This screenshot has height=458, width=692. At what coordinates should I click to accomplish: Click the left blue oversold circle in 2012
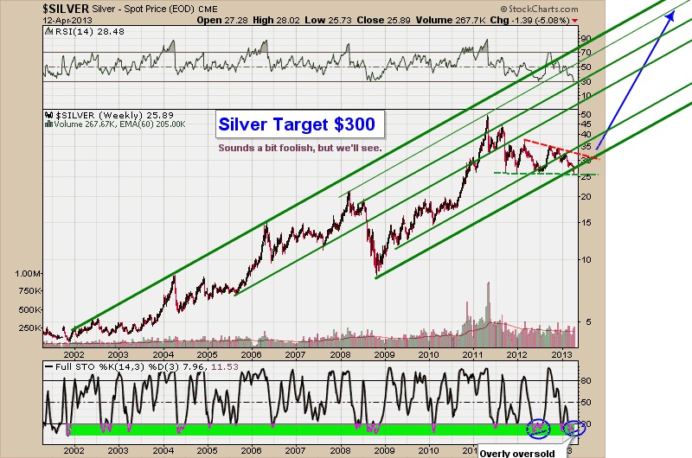[538, 426]
